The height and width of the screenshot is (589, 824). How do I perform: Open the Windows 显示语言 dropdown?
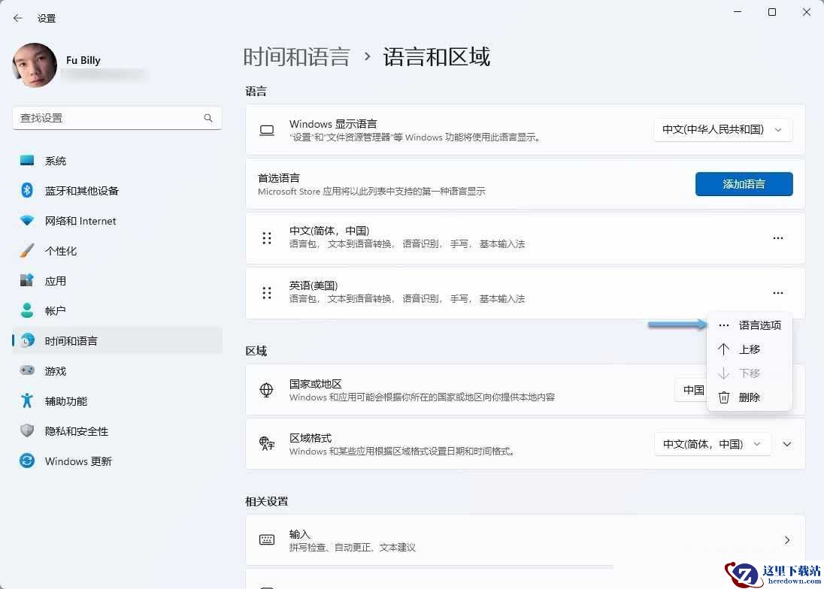723,130
